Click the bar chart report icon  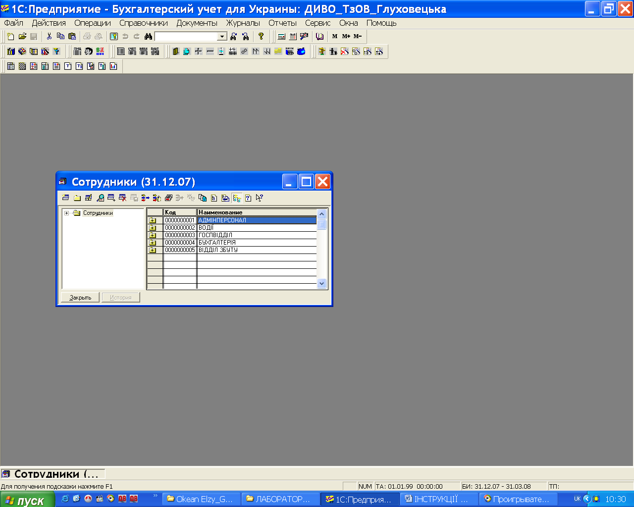tap(113, 66)
